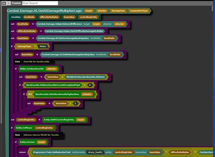Select the GetAIDamageMultiplierLogic function title

(x=44, y=11)
